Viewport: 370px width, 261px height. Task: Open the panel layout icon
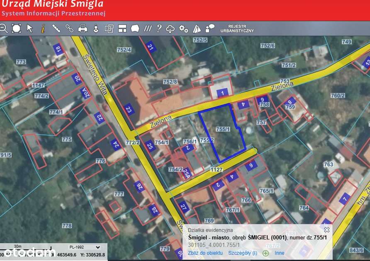click(122, 29)
